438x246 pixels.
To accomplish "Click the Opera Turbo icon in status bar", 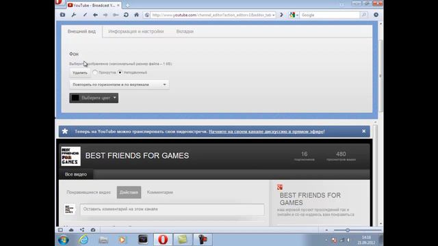I will point(93,230).
